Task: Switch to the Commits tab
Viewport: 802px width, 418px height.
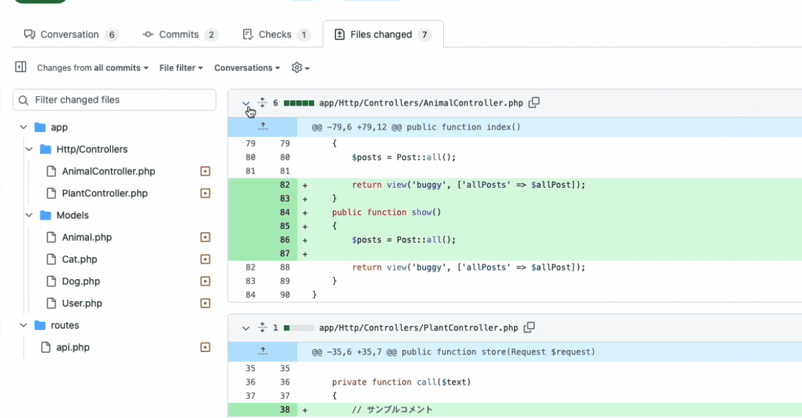Action: click(180, 35)
